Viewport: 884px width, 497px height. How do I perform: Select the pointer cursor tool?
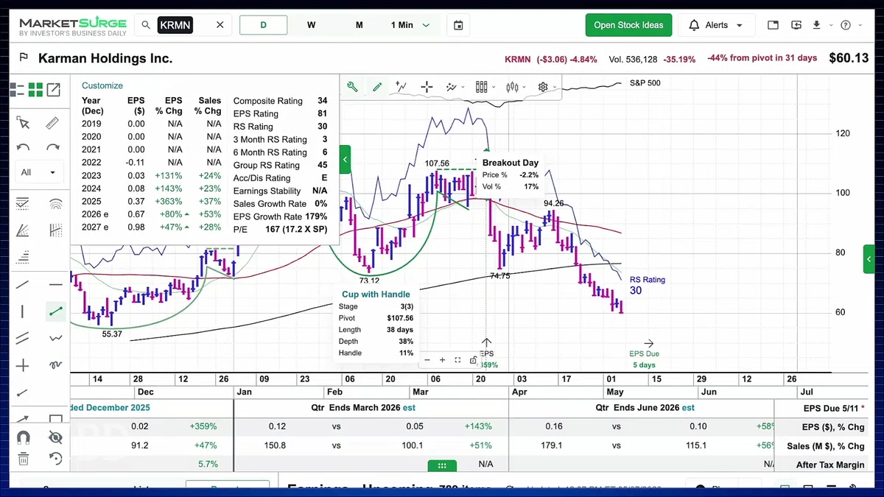coord(23,123)
